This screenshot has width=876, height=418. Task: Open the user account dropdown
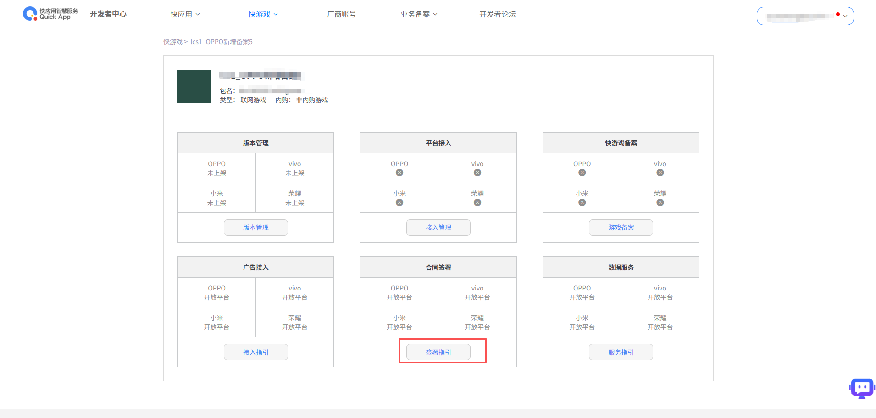click(805, 16)
